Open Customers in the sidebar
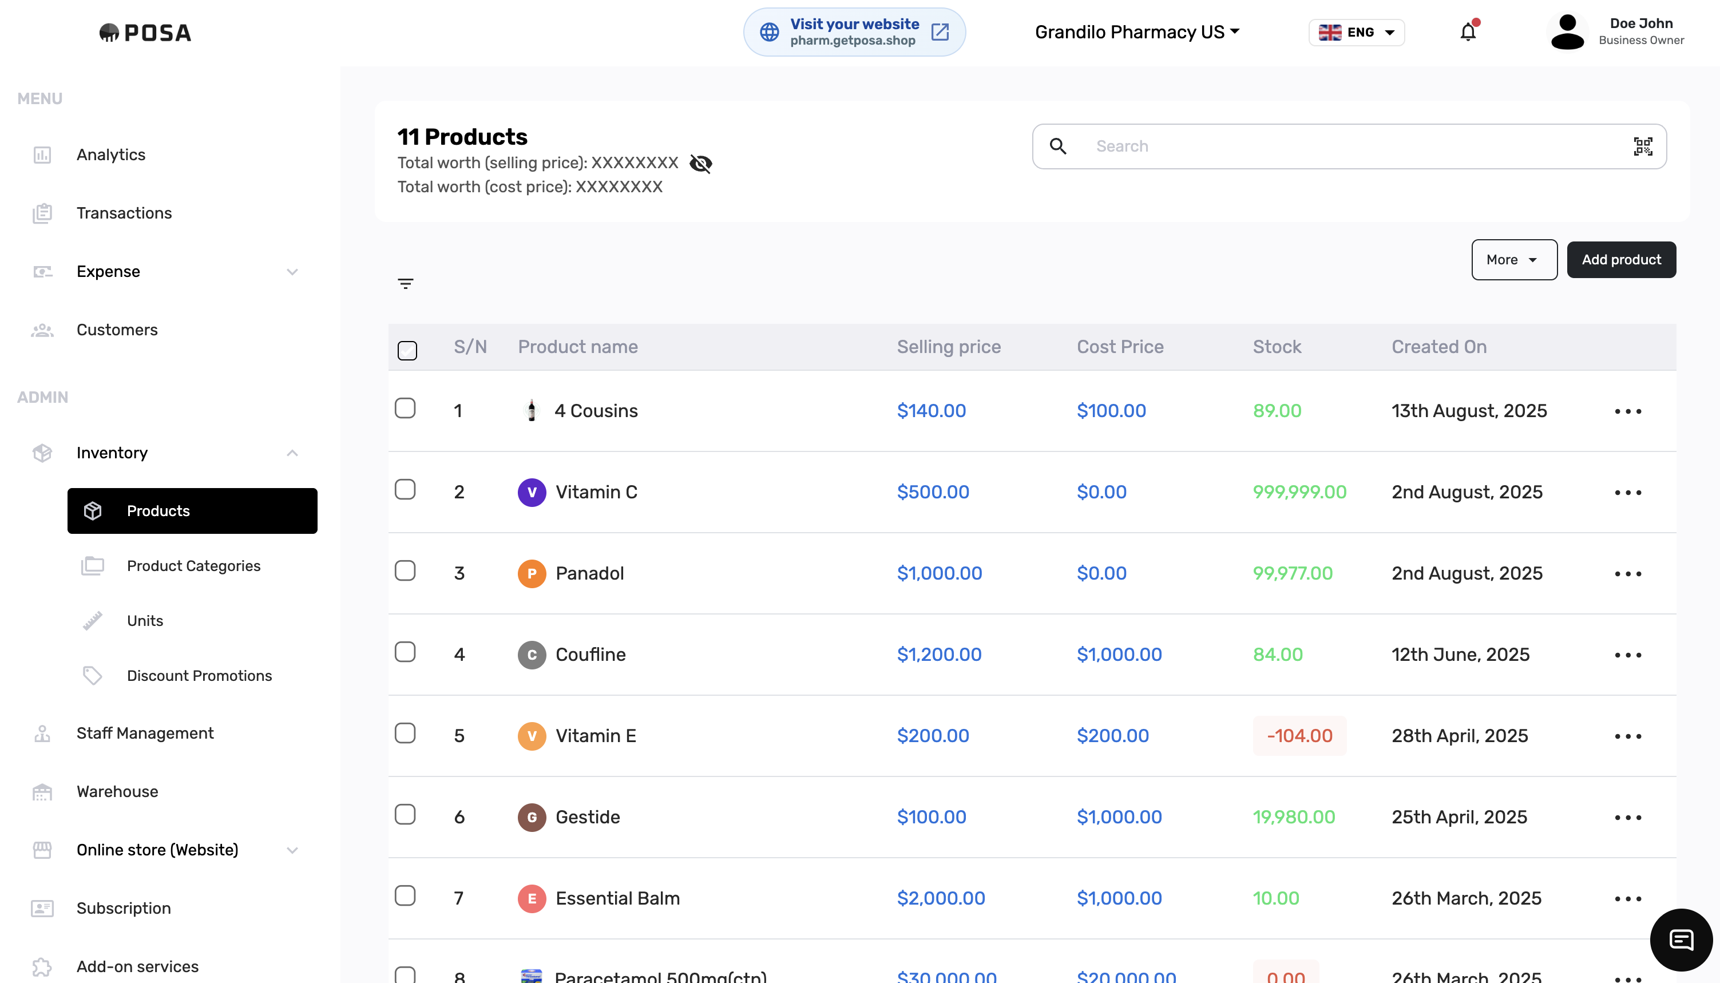1720x983 pixels. tap(117, 330)
